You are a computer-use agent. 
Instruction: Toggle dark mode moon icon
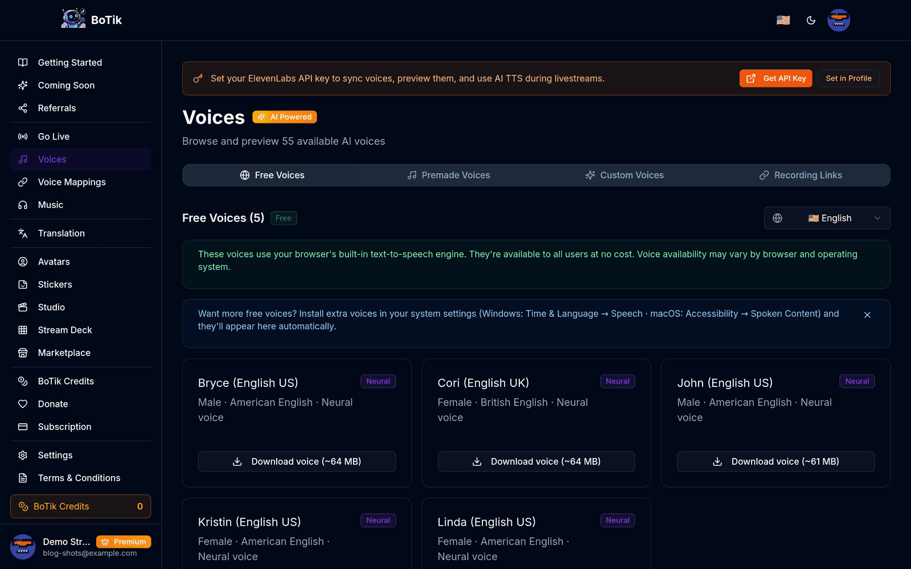(x=811, y=20)
